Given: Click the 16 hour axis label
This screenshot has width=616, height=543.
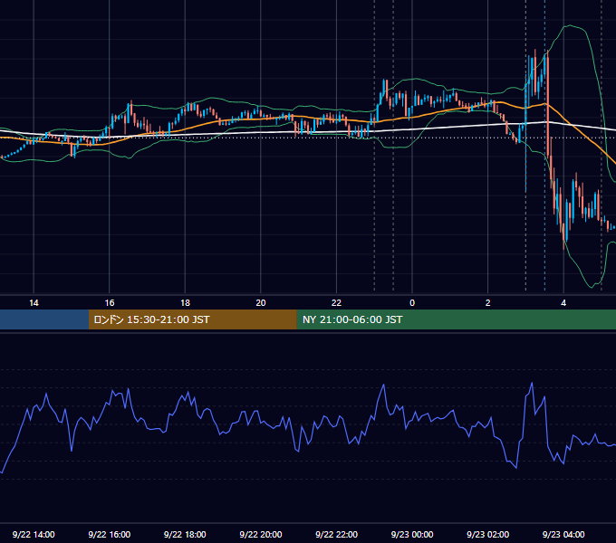Looking at the screenshot, I should pyautogui.click(x=110, y=303).
